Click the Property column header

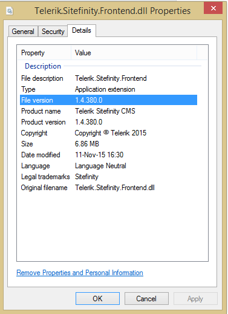[x=44, y=53]
